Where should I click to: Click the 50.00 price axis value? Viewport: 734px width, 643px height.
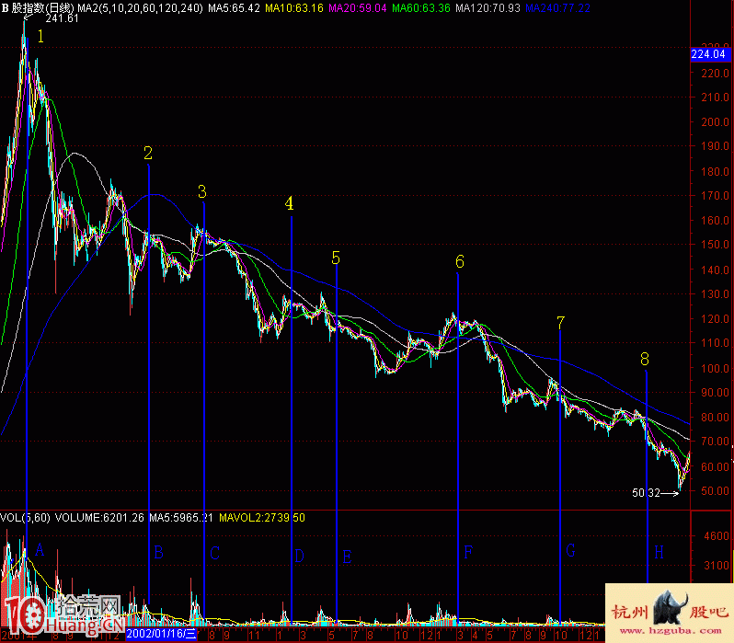click(x=715, y=491)
